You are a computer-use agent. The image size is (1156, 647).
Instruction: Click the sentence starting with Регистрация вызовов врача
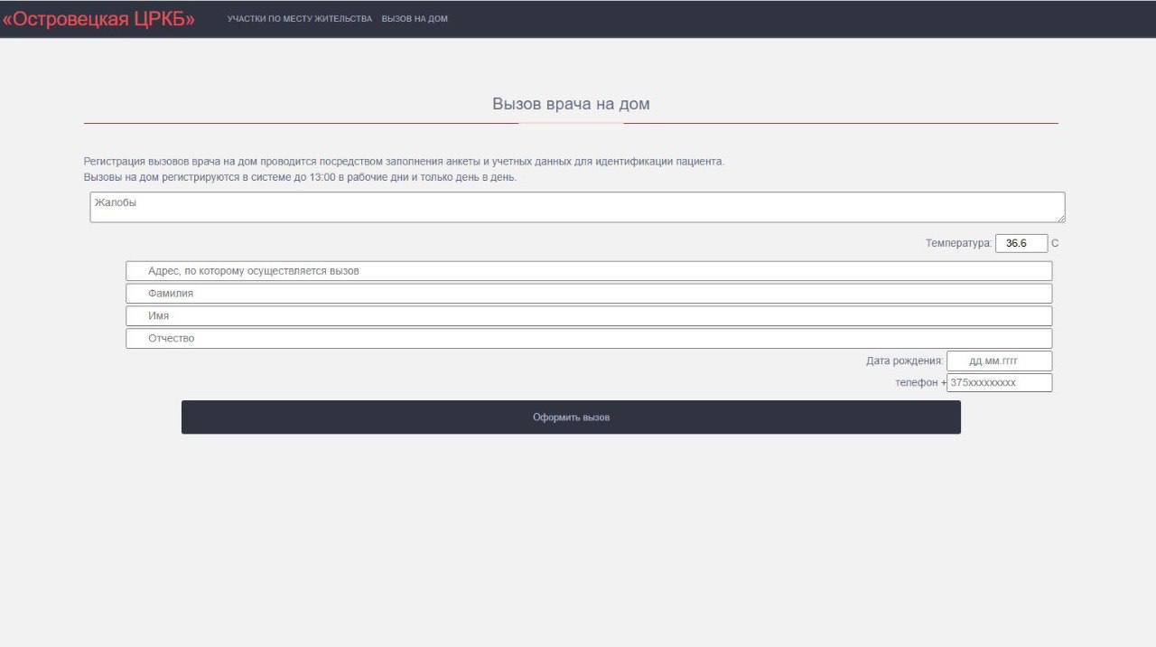pos(404,162)
